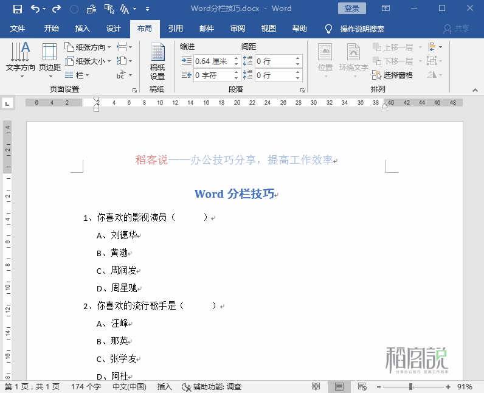The image size is (484, 393).
Task: Open the align objects dropdown
Action: coord(435,47)
